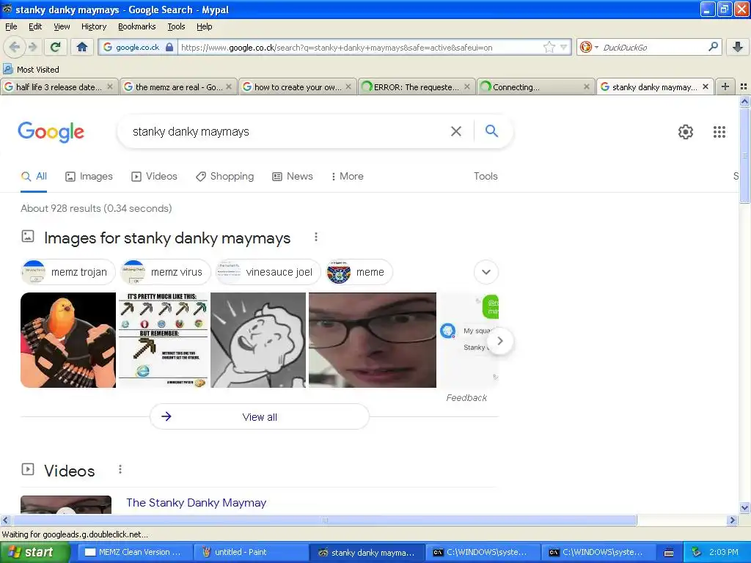Select the Shopping search filter
The width and height of the screenshot is (751, 563).
click(224, 176)
